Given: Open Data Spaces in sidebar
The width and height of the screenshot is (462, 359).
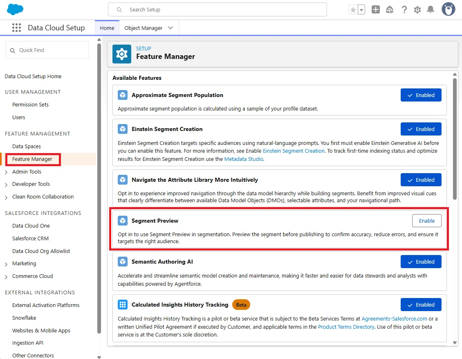Looking at the screenshot, I should pyautogui.click(x=27, y=146).
